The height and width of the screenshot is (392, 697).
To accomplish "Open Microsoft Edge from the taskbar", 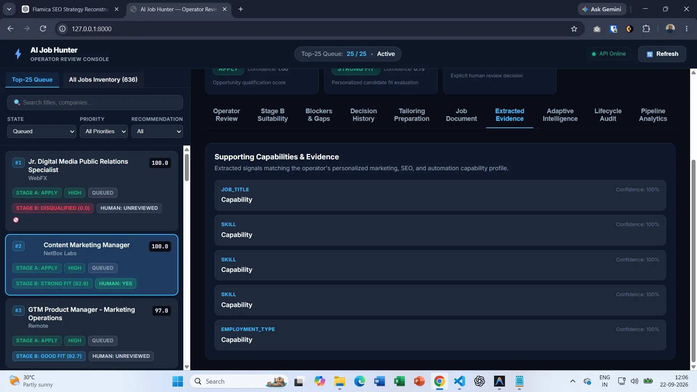I will pyautogui.click(x=360, y=381).
